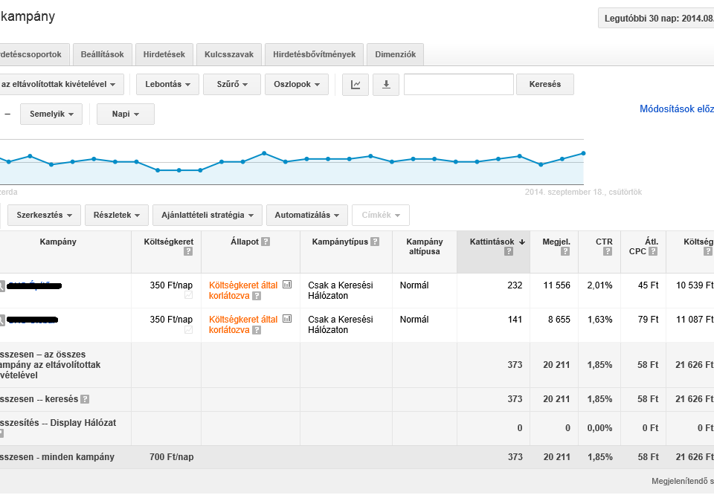714x498 pixels.
Task: Click the Módosítások előzményei link
Action: click(x=677, y=109)
